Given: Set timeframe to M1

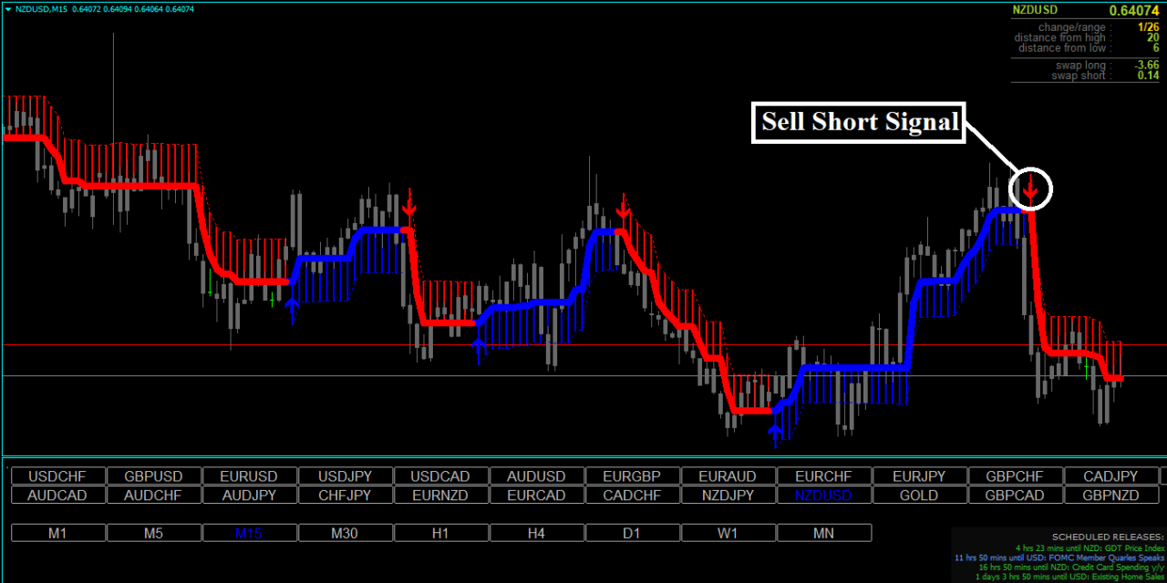Looking at the screenshot, I should coord(58,533).
